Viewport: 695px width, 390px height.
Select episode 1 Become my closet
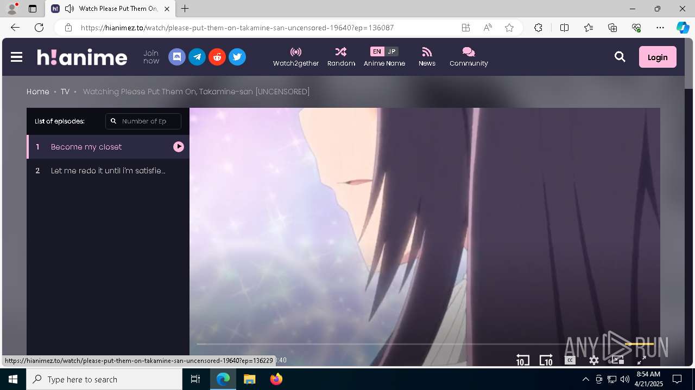tap(108, 147)
